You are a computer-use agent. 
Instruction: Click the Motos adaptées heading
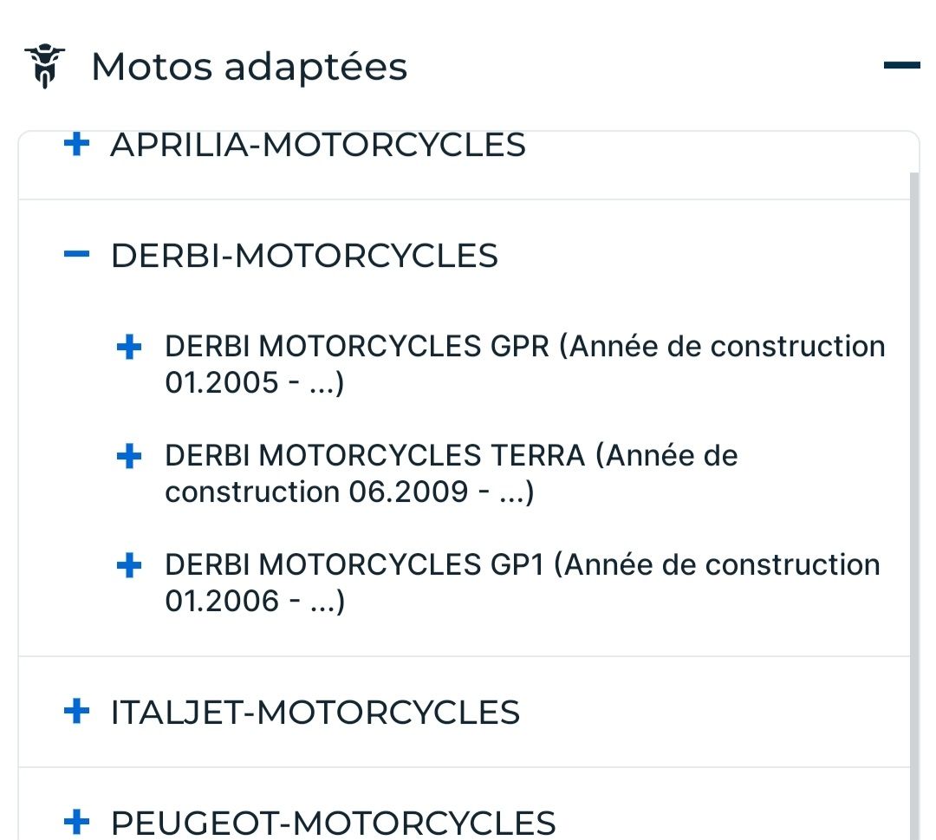tap(249, 67)
